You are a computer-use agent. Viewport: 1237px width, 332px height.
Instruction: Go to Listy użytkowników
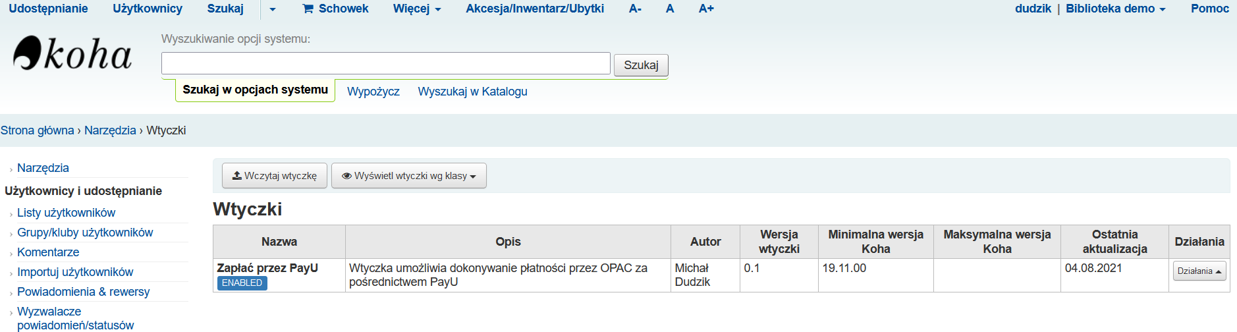point(66,213)
